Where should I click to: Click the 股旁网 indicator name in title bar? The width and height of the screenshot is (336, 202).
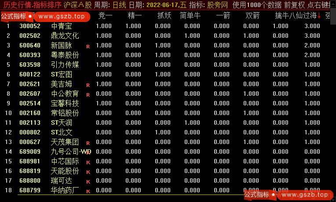(x=218, y=5)
